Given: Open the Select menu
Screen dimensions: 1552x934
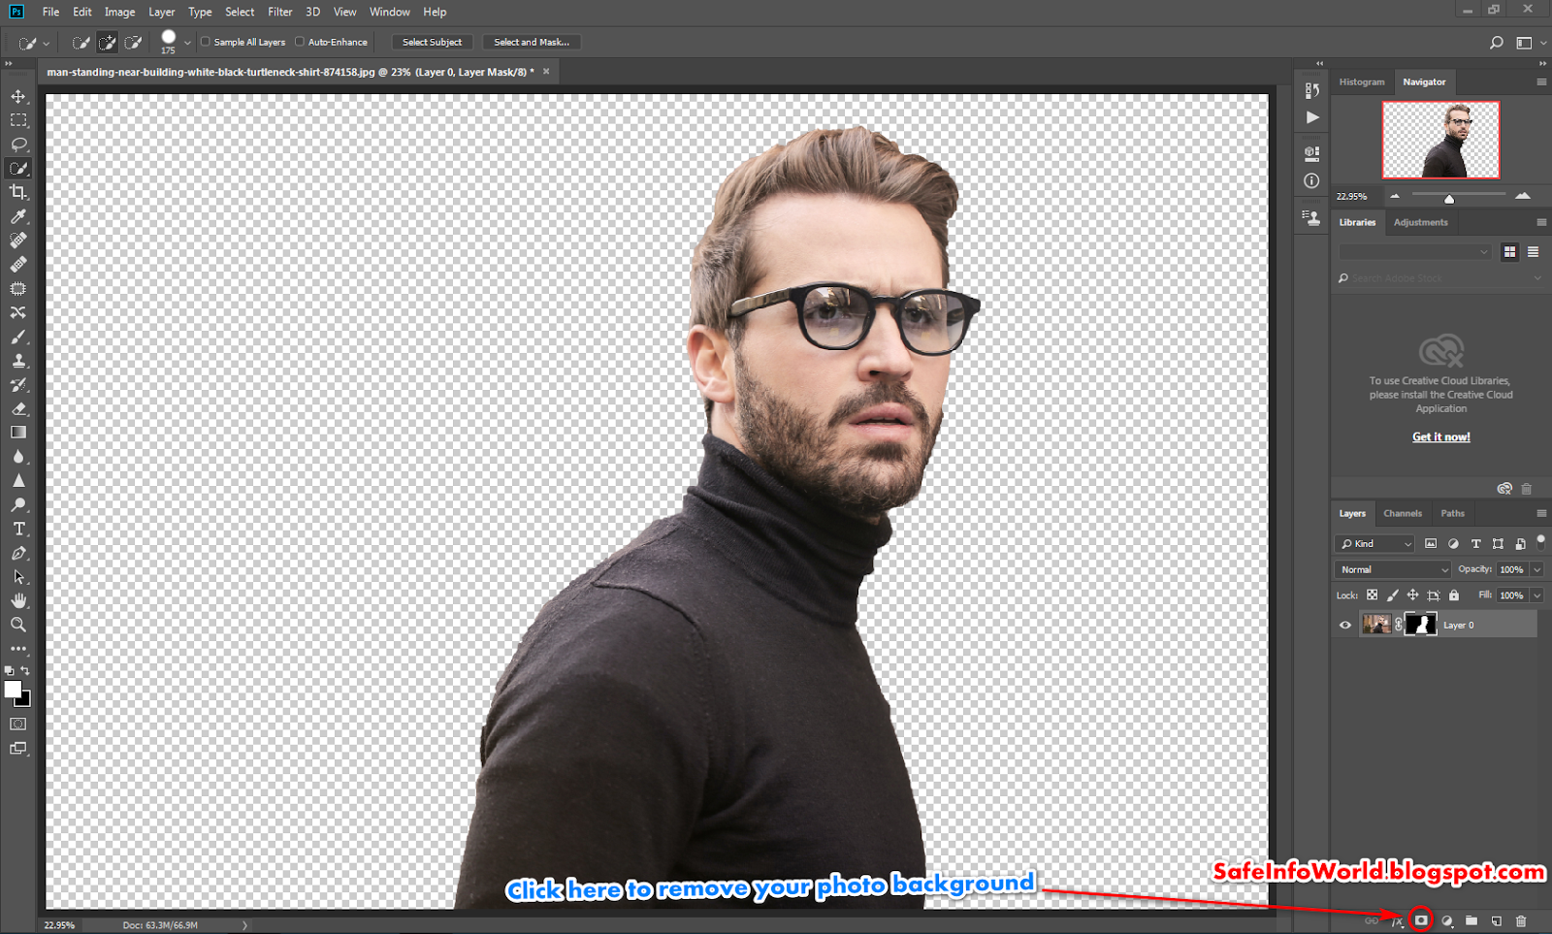Looking at the screenshot, I should click(x=239, y=12).
